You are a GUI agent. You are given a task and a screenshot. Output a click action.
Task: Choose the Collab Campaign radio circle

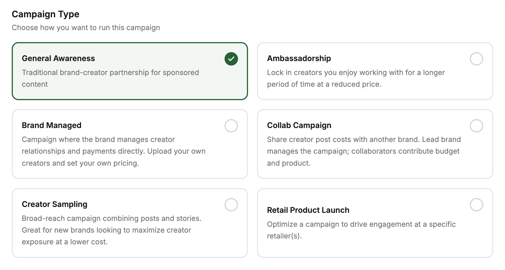pos(476,126)
